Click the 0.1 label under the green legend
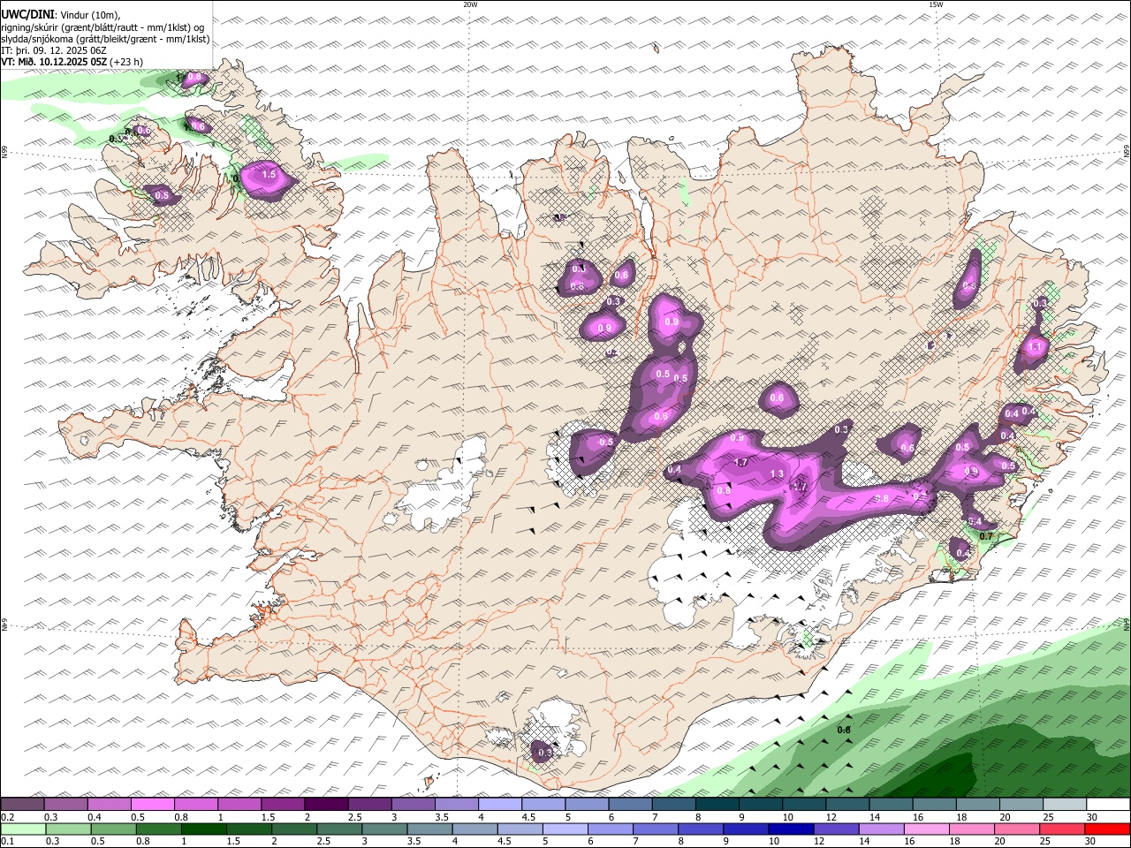The height and width of the screenshot is (848, 1131). [x=8, y=842]
